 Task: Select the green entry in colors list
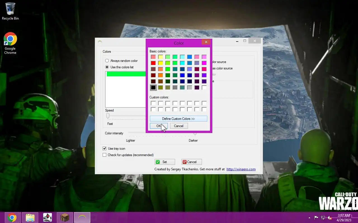tap(126, 74)
